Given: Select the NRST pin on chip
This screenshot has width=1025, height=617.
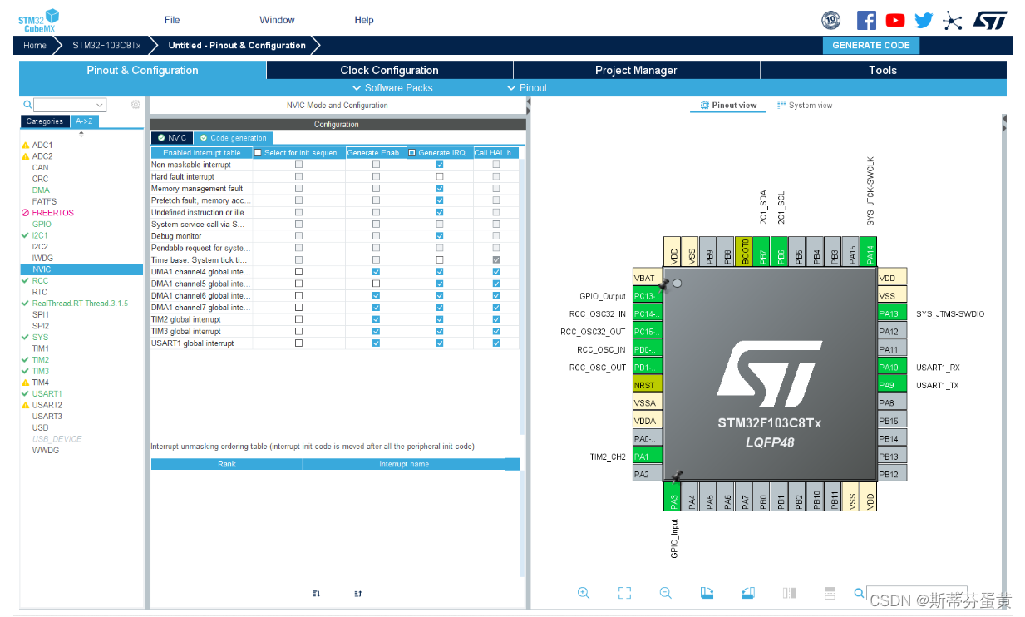Looking at the screenshot, I should [x=648, y=385].
